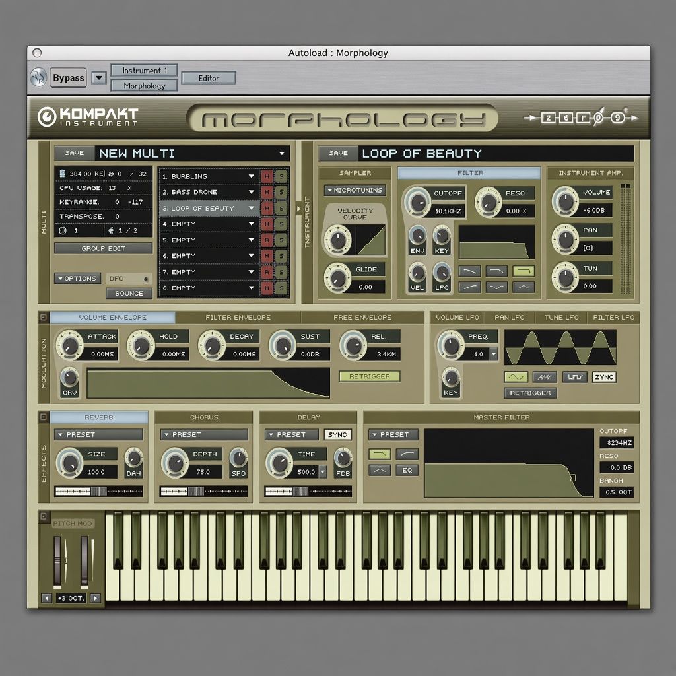Switch to the Free Envelope tab

click(x=362, y=318)
